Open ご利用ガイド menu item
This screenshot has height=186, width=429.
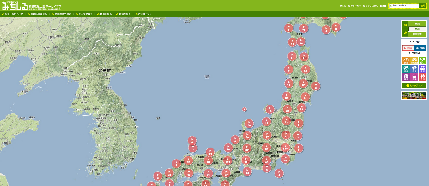pos(143,14)
